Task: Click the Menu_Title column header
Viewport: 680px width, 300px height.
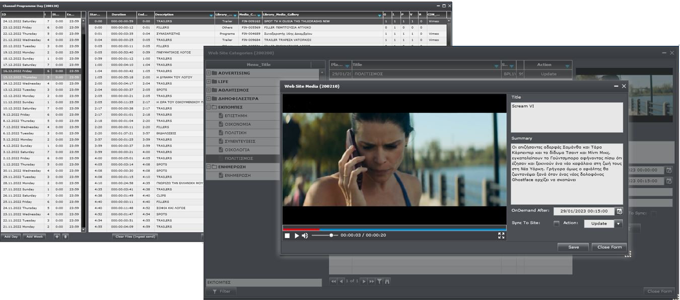Action: pyautogui.click(x=258, y=64)
